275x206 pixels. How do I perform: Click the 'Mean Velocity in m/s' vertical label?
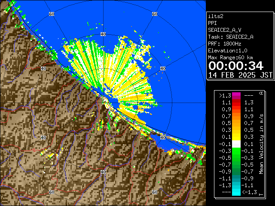tap(261, 144)
